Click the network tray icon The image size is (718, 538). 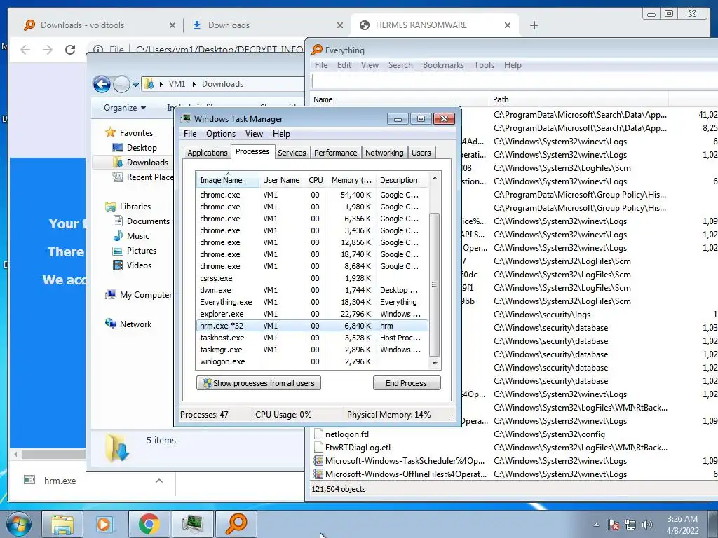(x=630, y=525)
